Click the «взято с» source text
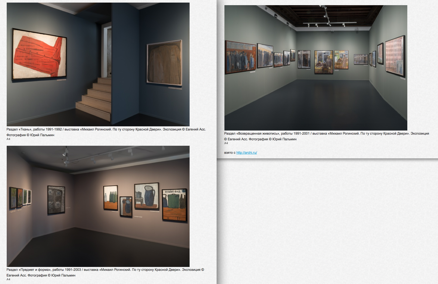 click(x=230, y=153)
